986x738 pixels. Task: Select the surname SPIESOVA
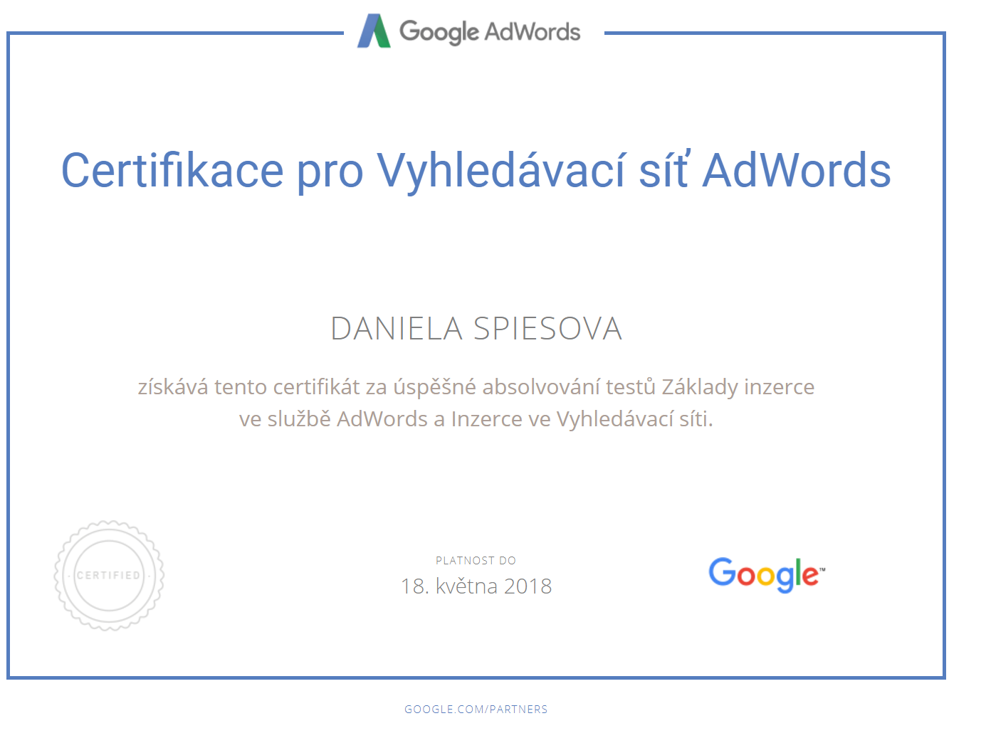(547, 329)
